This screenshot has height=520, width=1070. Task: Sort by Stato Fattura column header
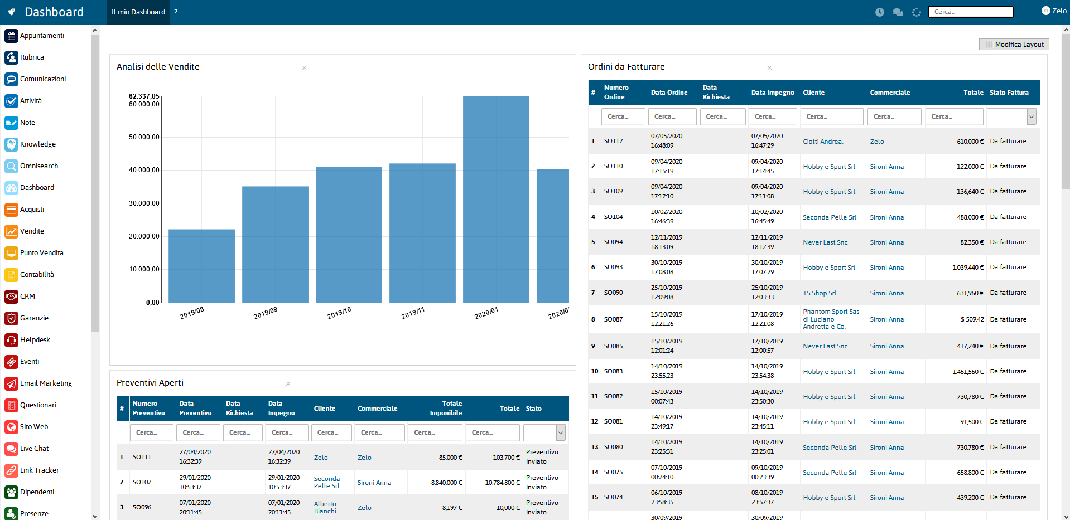[1009, 93]
